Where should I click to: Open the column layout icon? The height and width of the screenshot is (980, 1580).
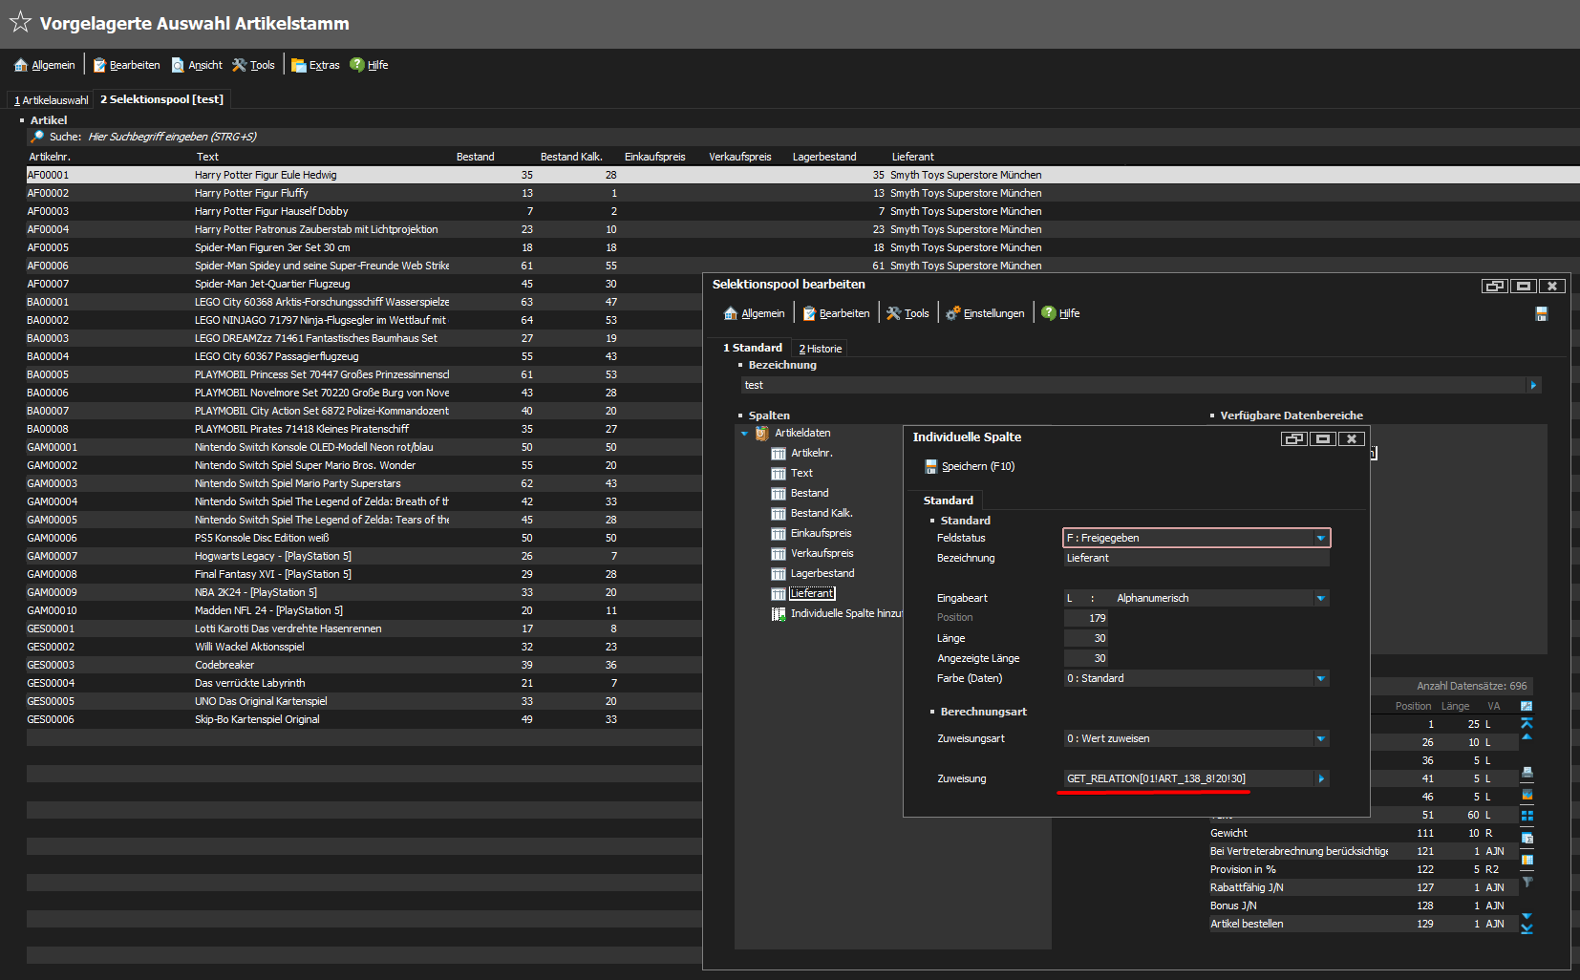1527,860
